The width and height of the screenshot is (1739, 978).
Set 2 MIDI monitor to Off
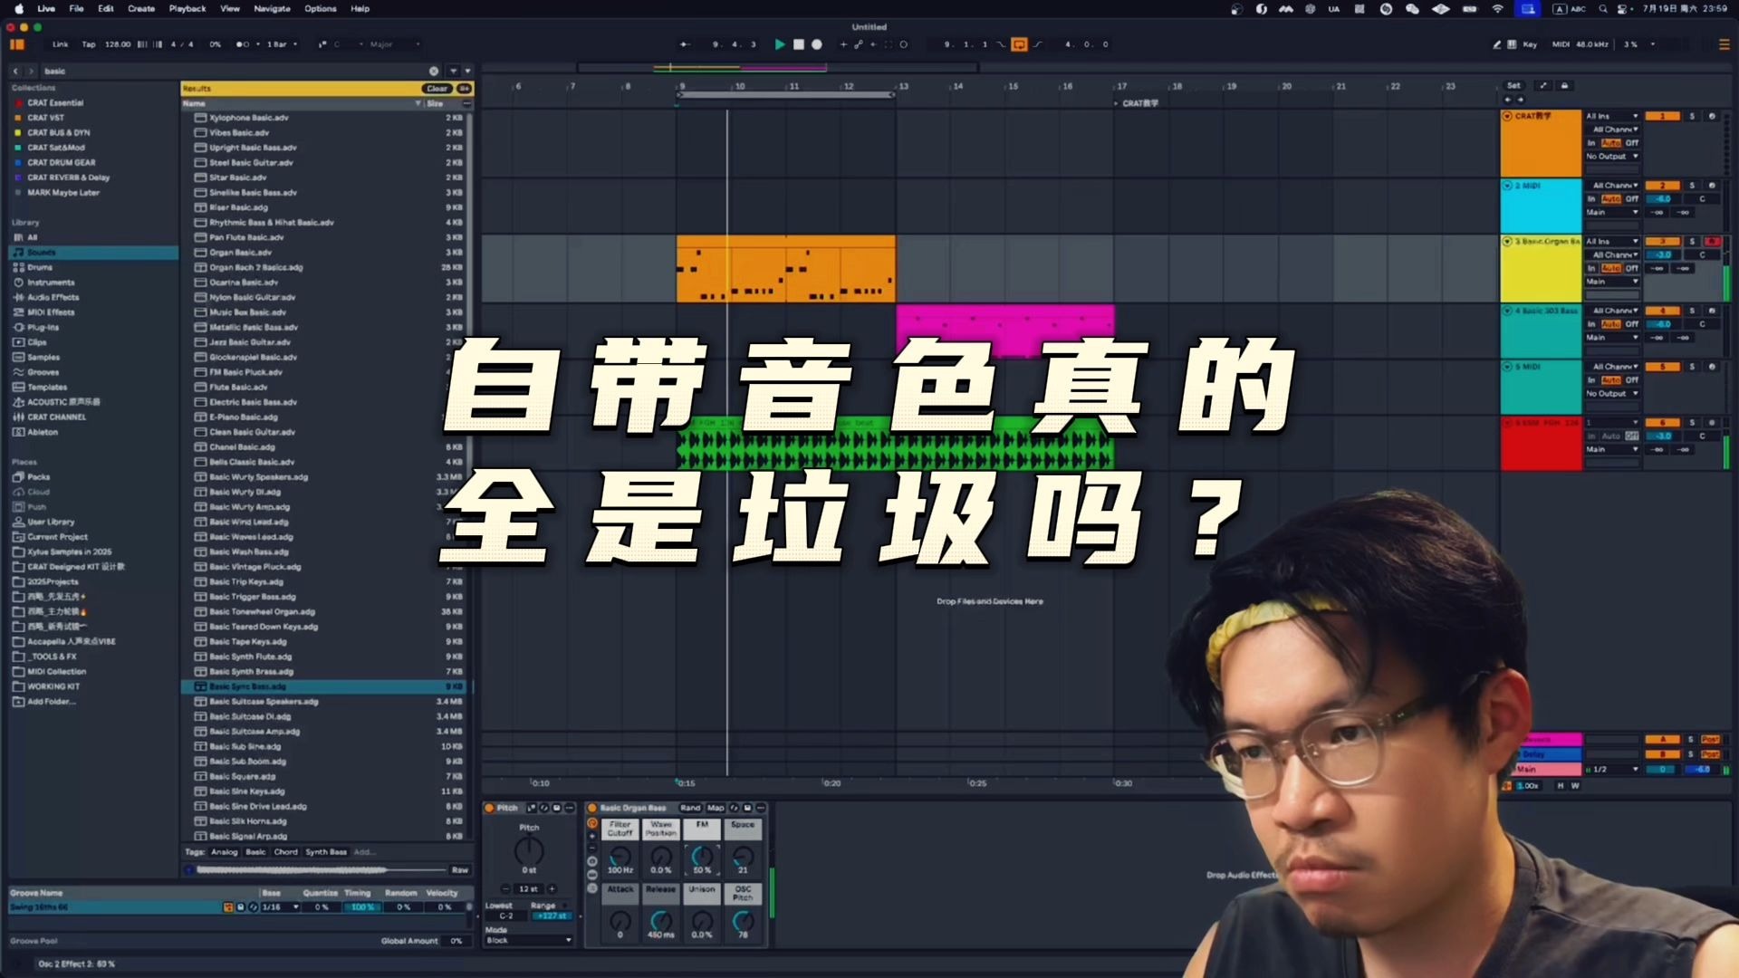click(x=1632, y=199)
